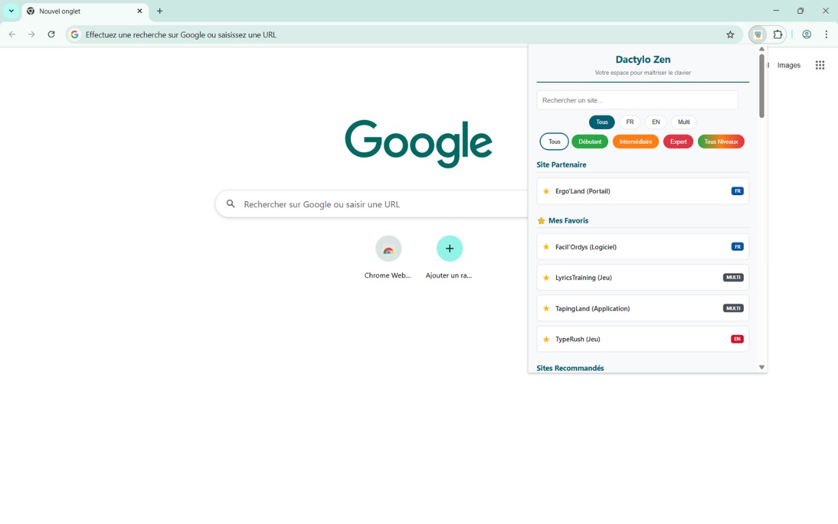The width and height of the screenshot is (838, 524).
Task: Open the Chrome profile avatar icon
Action: pyautogui.click(x=807, y=35)
